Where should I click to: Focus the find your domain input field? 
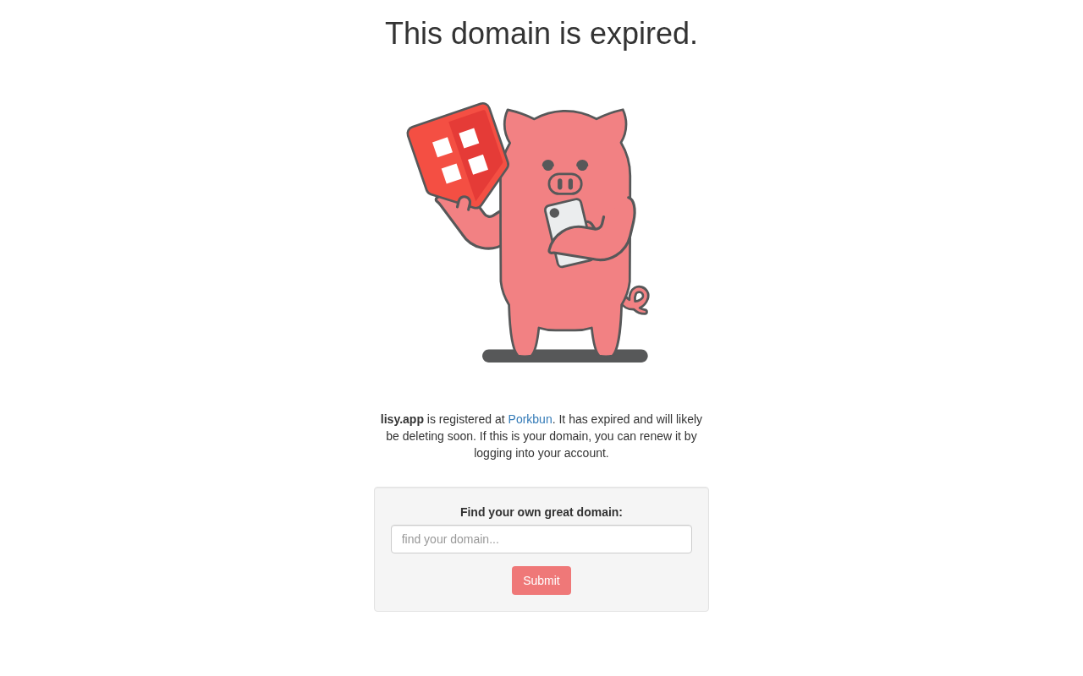click(x=541, y=539)
